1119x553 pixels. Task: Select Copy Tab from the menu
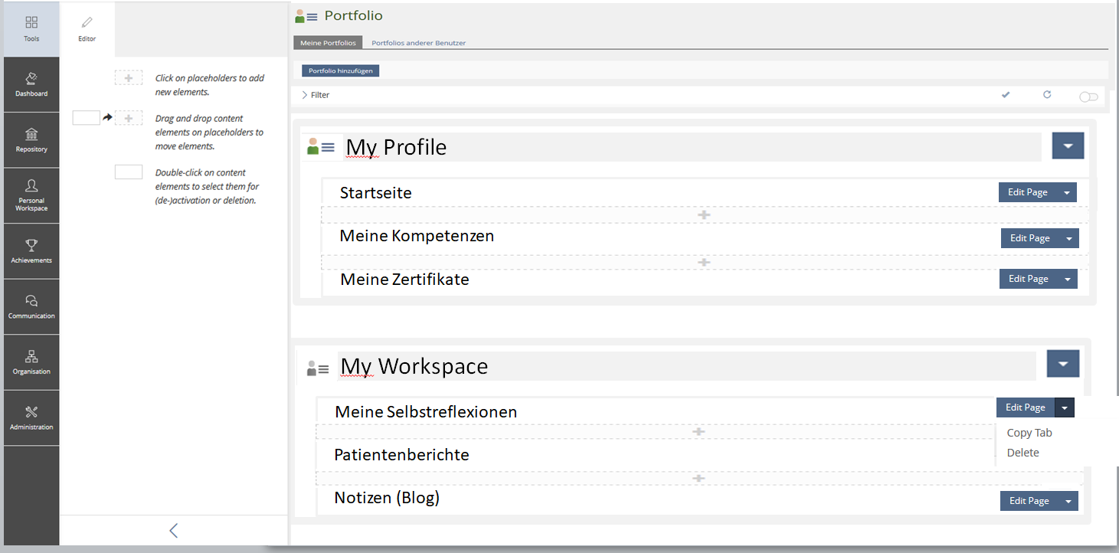[1029, 433]
